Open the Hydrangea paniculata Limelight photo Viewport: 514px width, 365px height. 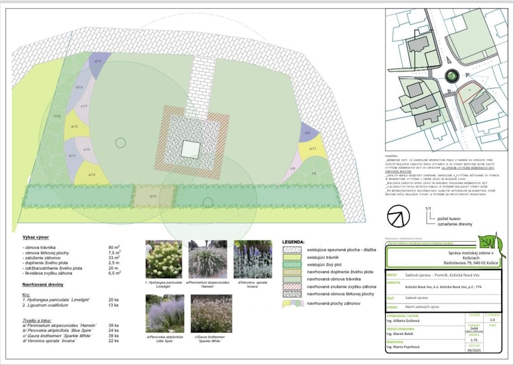164,259
